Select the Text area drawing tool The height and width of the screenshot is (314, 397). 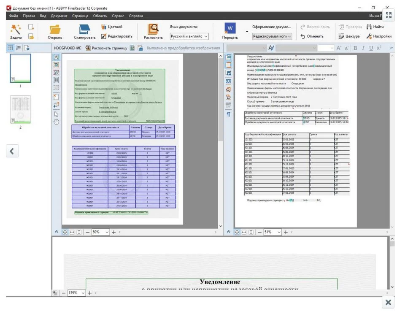pyautogui.click(x=56, y=58)
